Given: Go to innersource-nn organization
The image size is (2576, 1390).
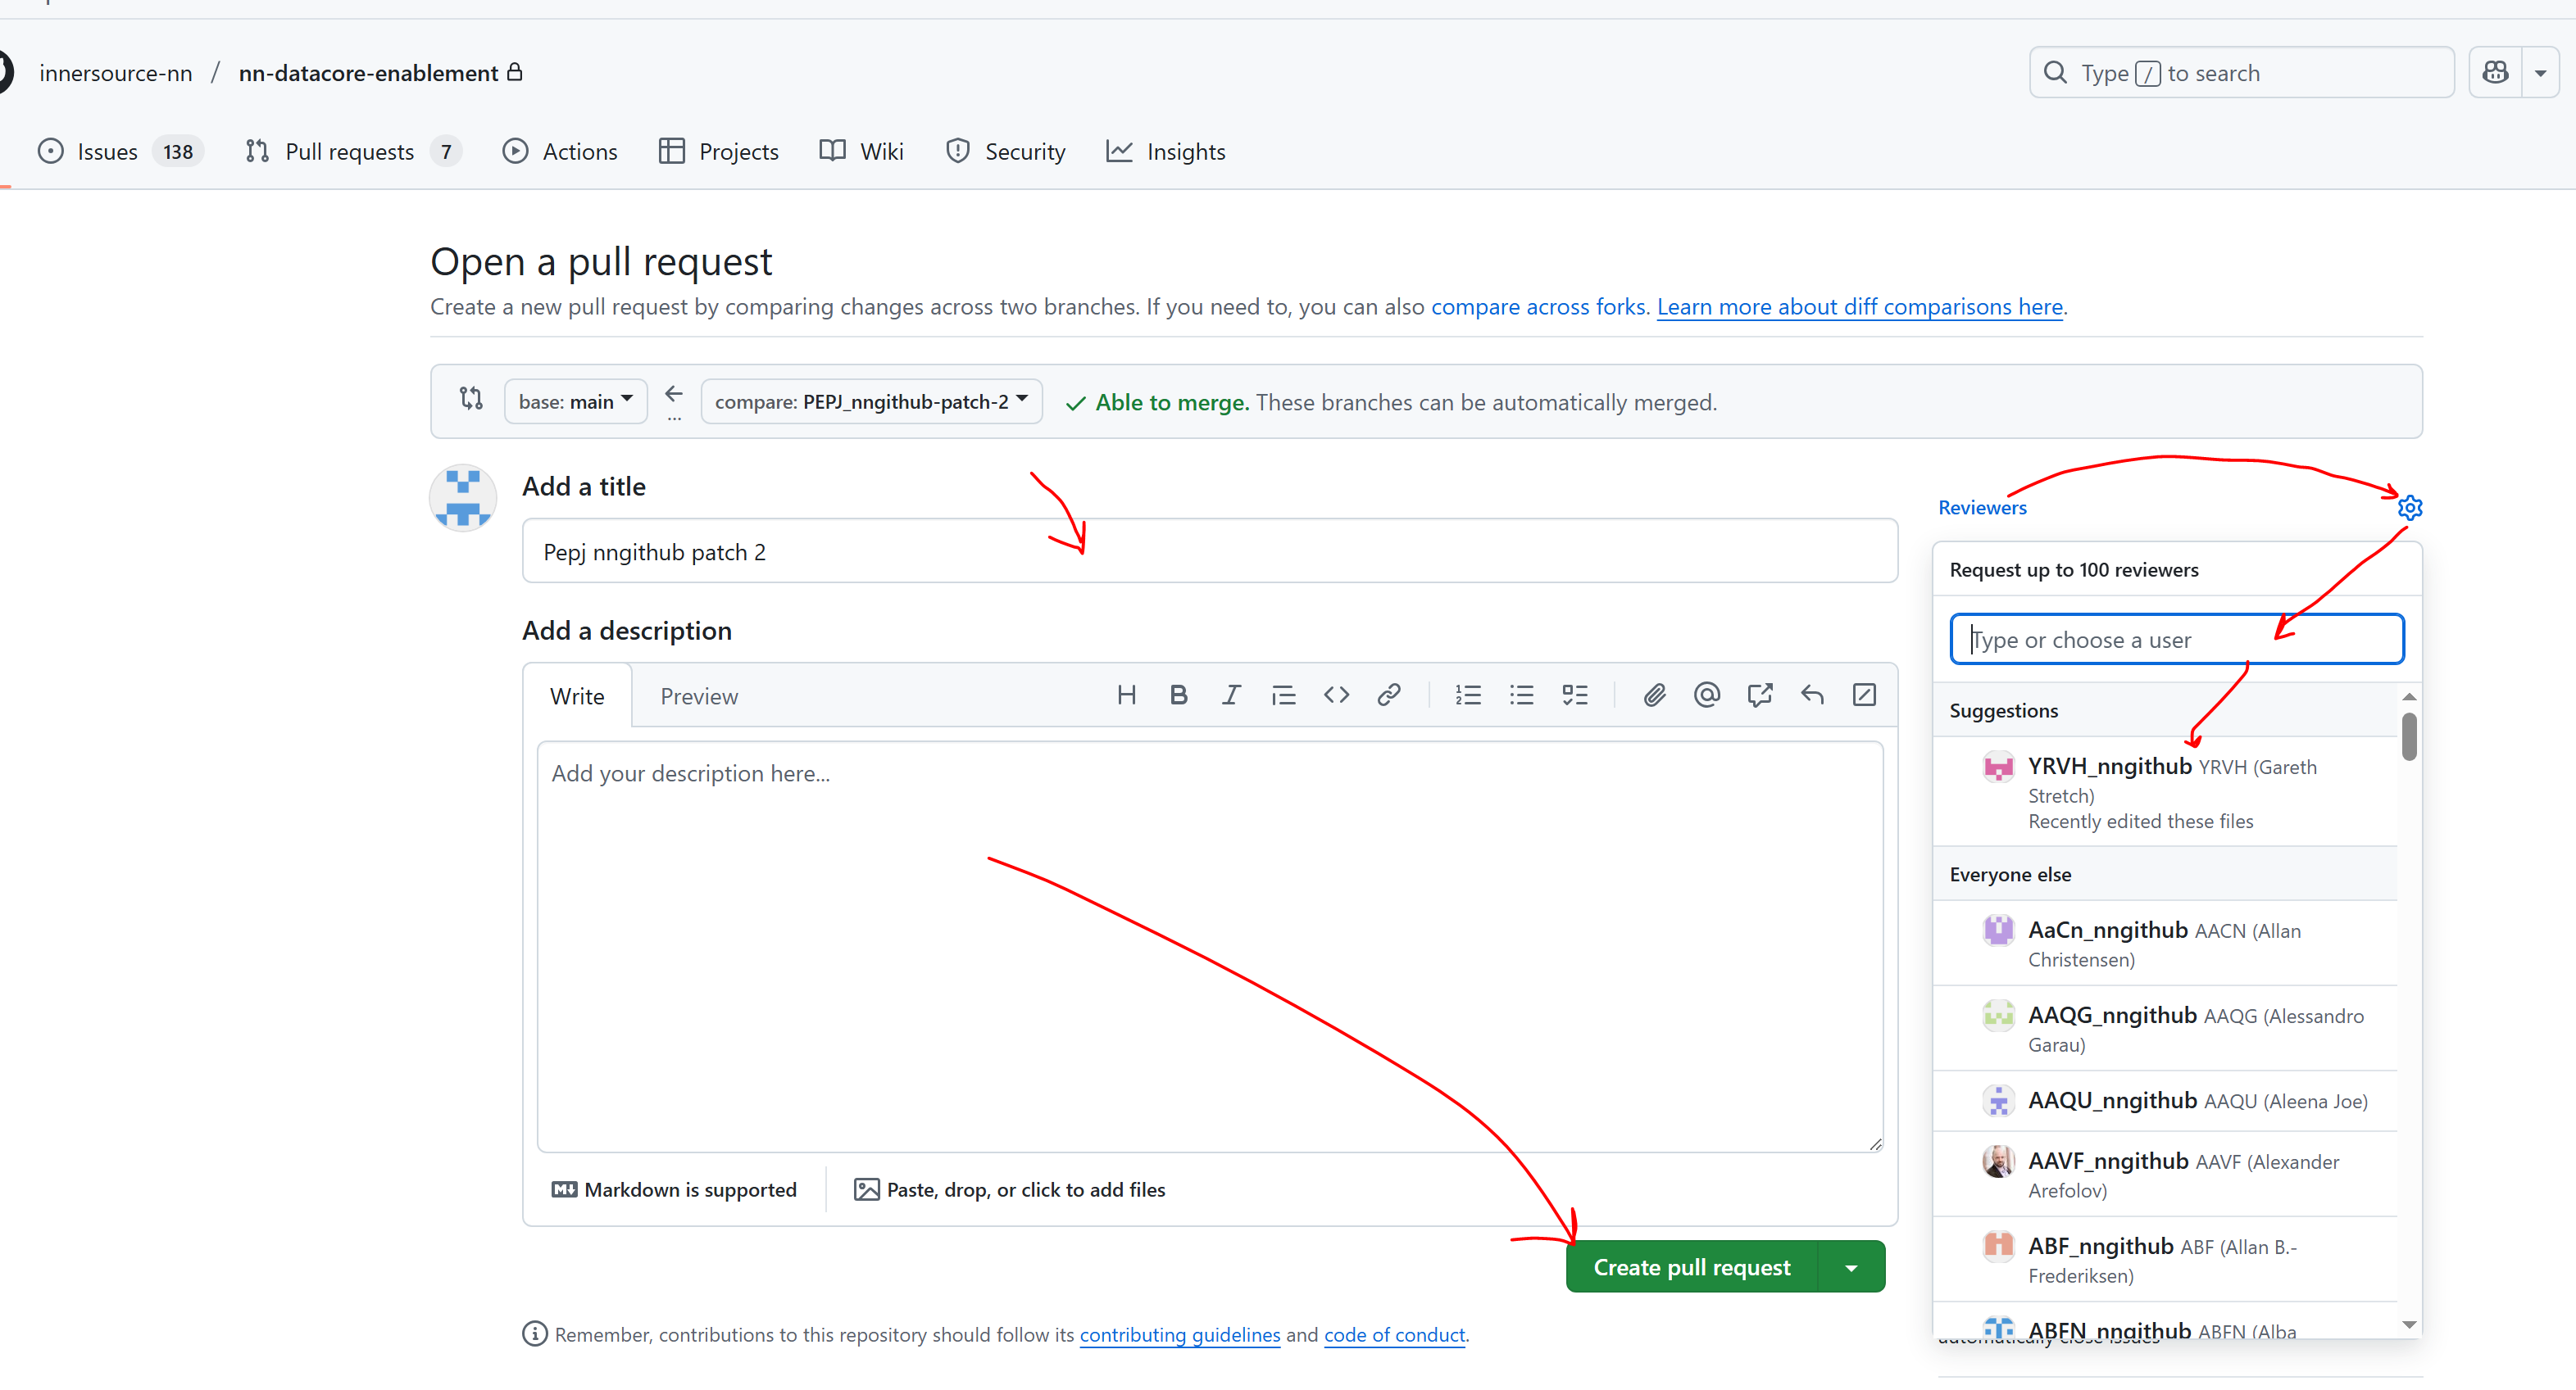Looking at the screenshot, I should pyautogui.click(x=116, y=73).
